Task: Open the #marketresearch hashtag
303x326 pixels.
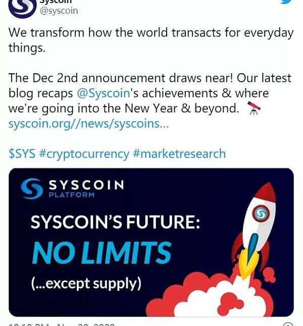Action: [179, 154]
